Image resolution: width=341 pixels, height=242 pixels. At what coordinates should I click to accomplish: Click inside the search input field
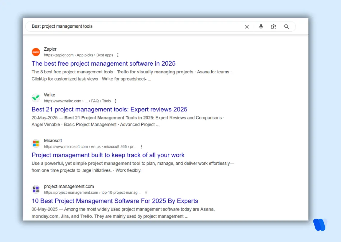click(90, 26)
